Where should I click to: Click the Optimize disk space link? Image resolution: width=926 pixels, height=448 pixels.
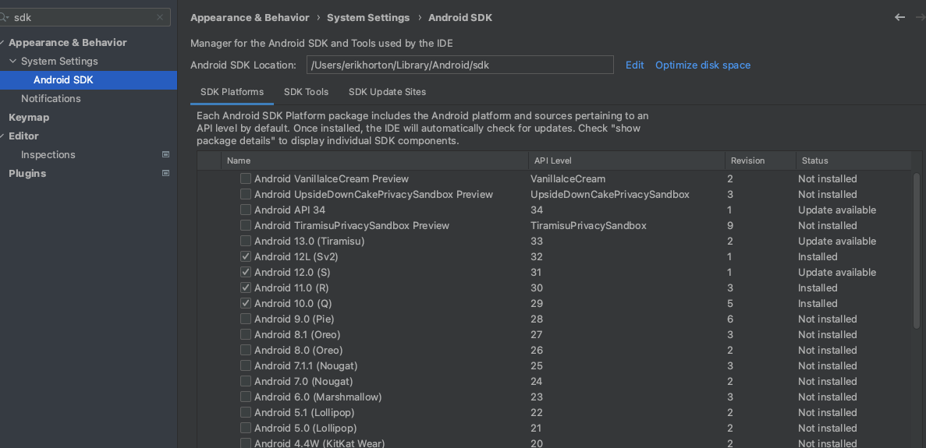tap(703, 65)
